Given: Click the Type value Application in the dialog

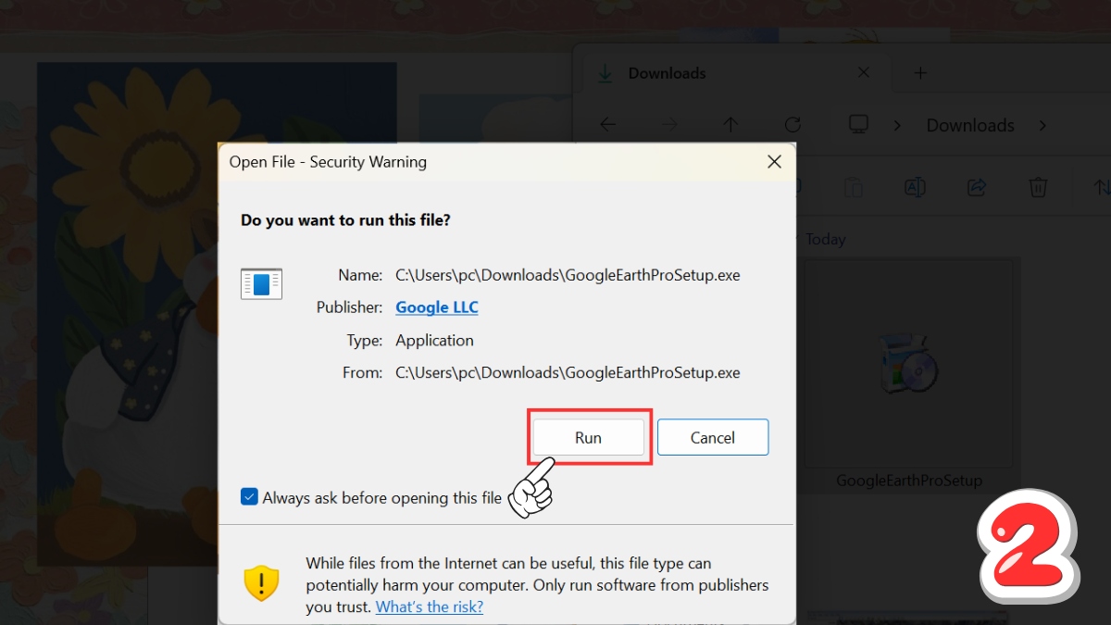Looking at the screenshot, I should (x=434, y=340).
